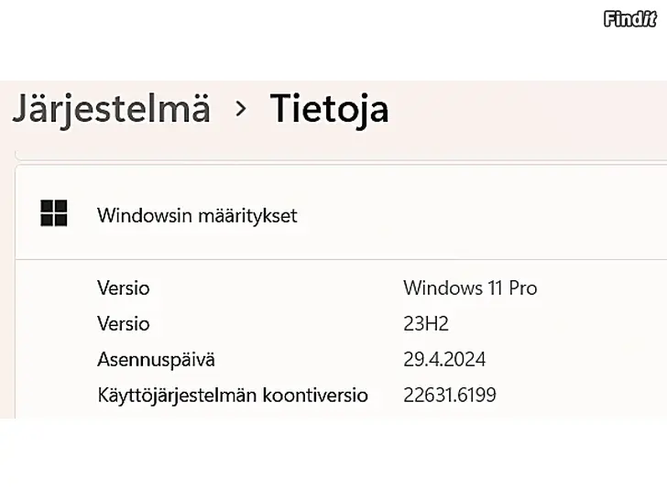Click the breadcrumb chevron arrow separator
This screenshot has height=500, width=667.
(x=241, y=109)
